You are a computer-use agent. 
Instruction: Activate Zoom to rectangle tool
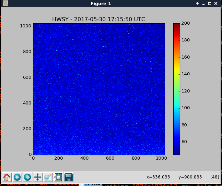(x=48, y=177)
